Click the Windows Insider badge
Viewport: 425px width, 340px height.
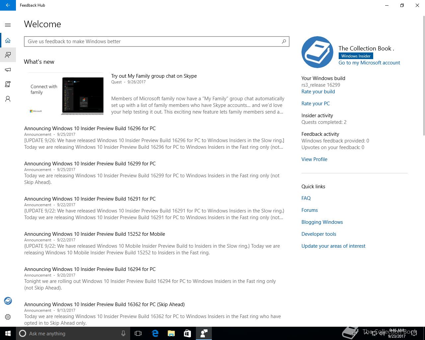click(356, 56)
